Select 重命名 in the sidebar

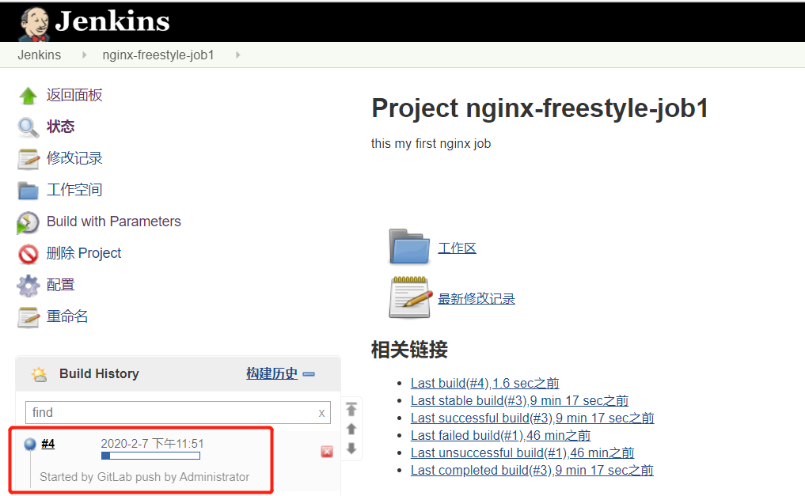(x=67, y=316)
